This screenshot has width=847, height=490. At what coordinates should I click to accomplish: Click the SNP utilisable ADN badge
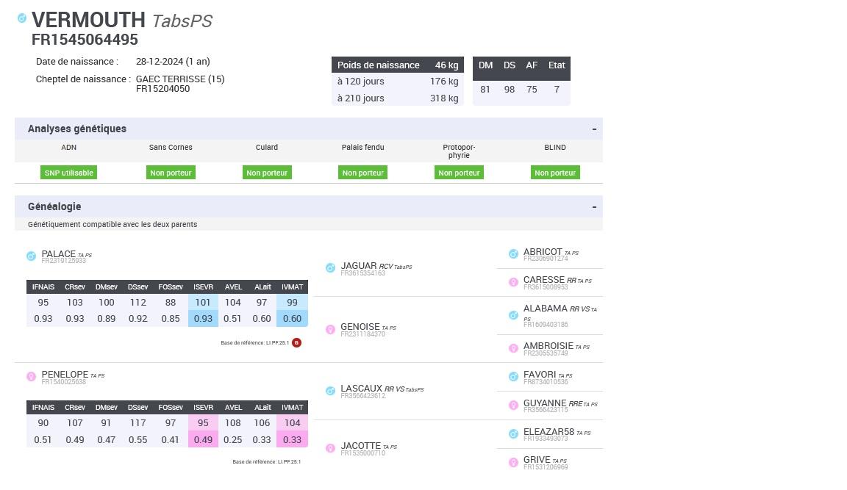(x=68, y=173)
